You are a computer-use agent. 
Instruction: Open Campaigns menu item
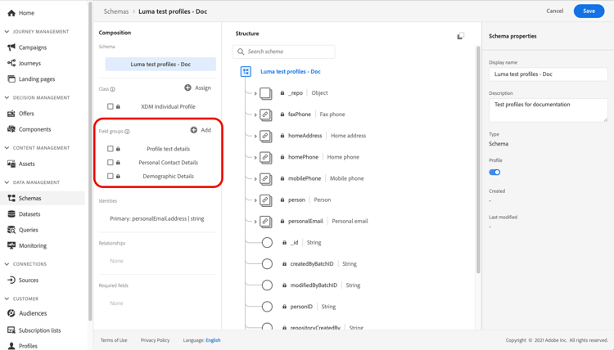[33, 47]
